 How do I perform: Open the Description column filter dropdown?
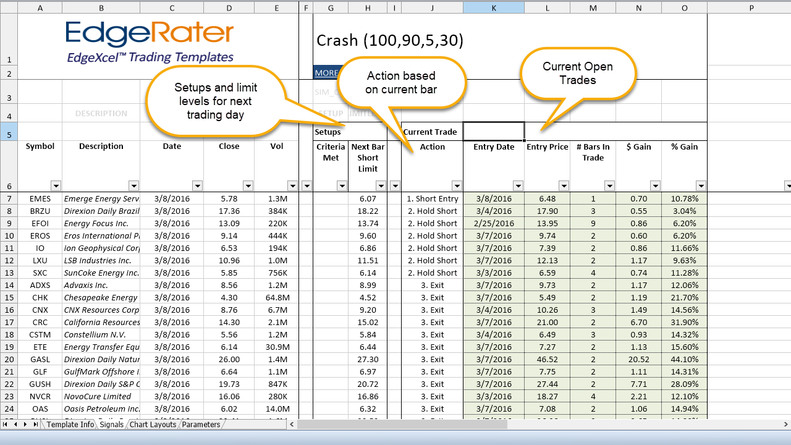[133, 185]
